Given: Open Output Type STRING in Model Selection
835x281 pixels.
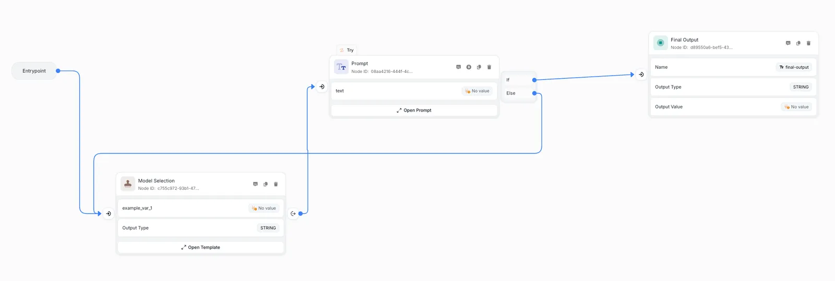Looking at the screenshot, I should (268, 228).
